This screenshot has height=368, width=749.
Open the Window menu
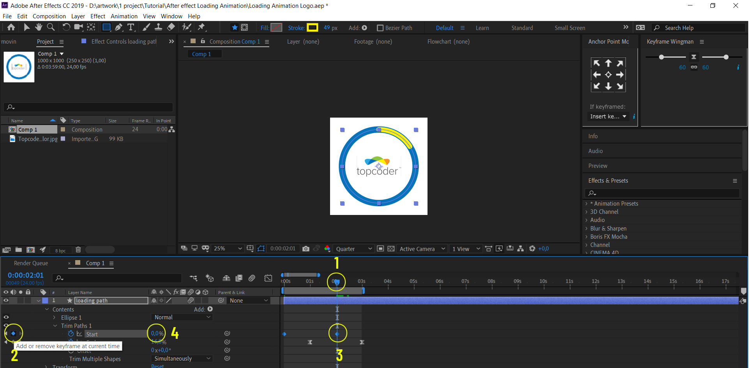point(171,16)
